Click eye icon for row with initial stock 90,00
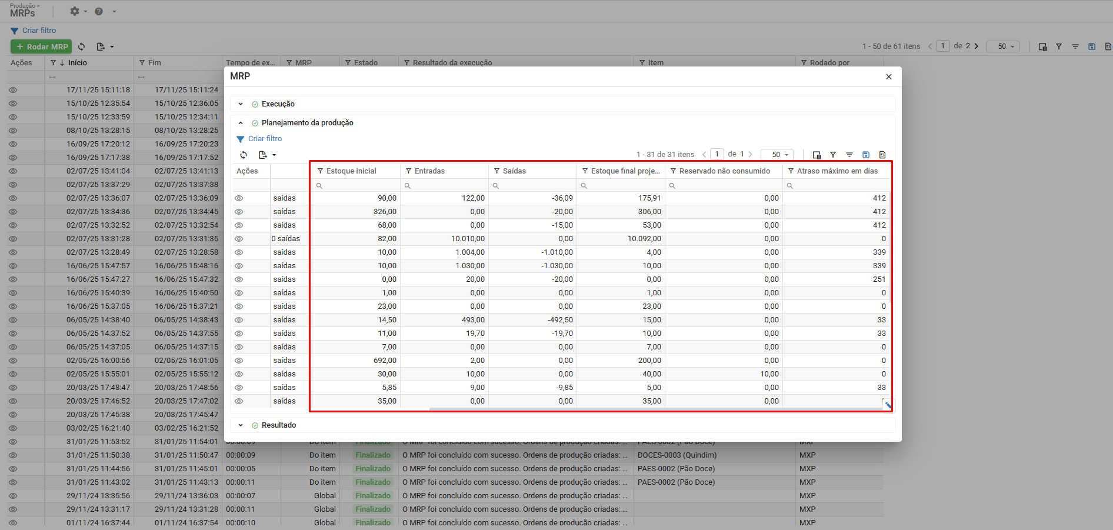 [x=239, y=198]
